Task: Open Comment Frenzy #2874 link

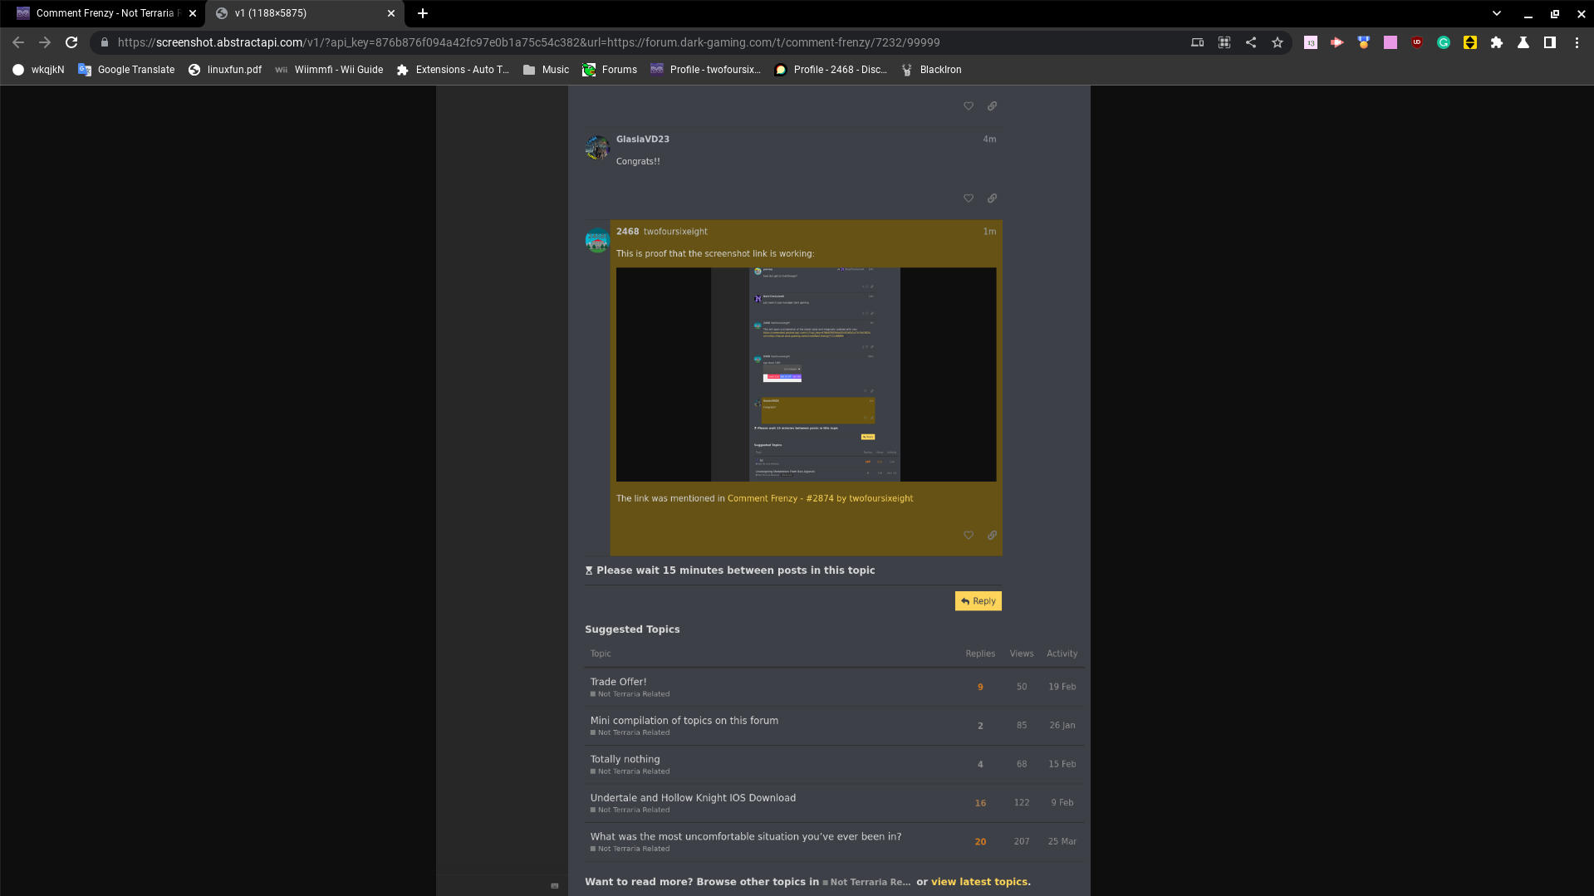Action: tap(819, 498)
